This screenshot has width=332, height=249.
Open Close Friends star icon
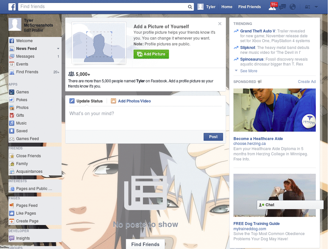pos(12,156)
